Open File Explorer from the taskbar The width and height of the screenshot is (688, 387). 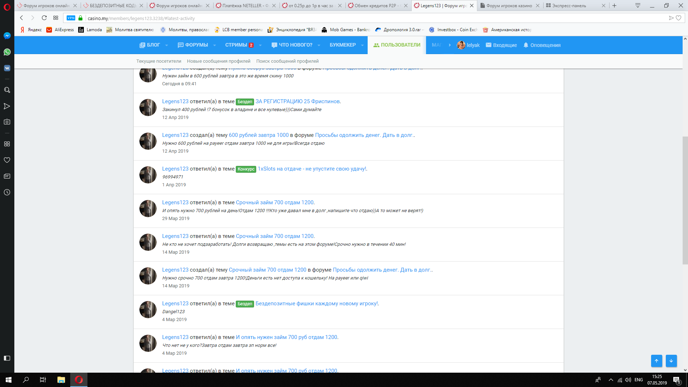click(61, 380)
